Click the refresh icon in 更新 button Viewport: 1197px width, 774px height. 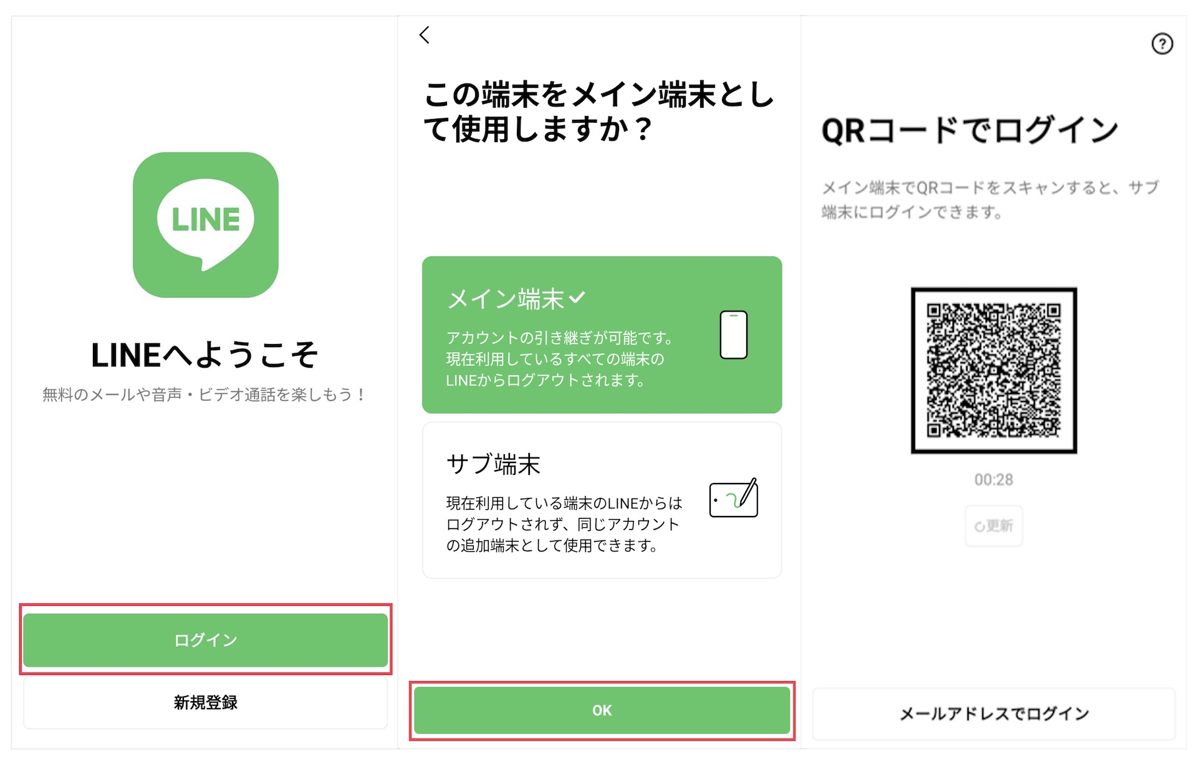point(979,527)
